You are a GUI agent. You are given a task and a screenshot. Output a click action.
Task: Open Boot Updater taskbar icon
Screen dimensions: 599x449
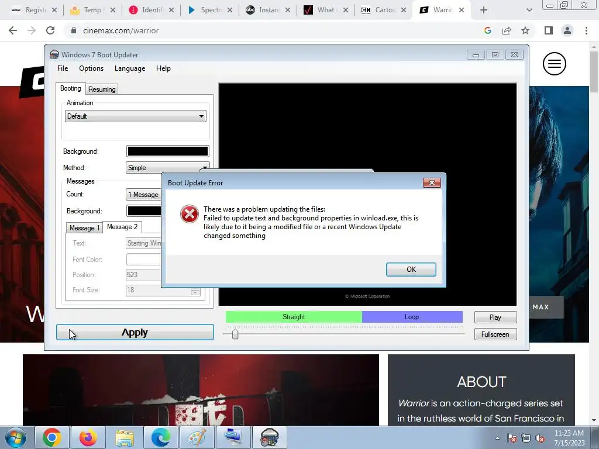click(x=269, y=437)
